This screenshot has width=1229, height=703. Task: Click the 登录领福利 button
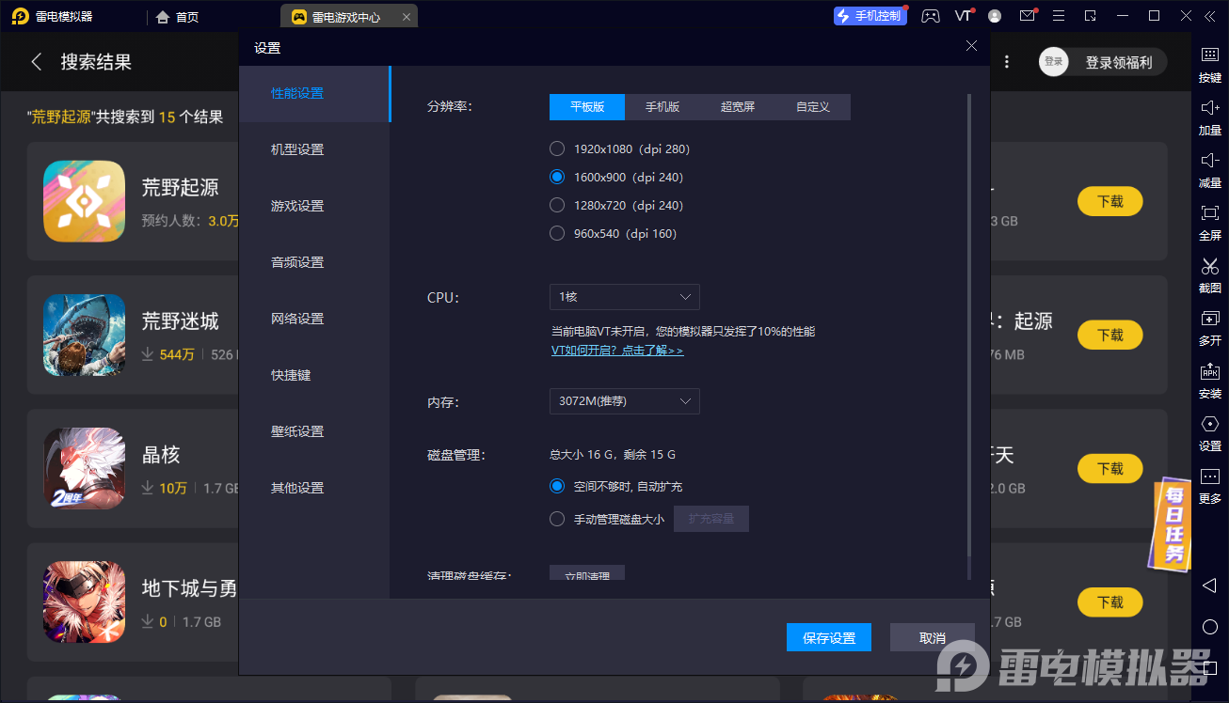(x=1119, y=62)
